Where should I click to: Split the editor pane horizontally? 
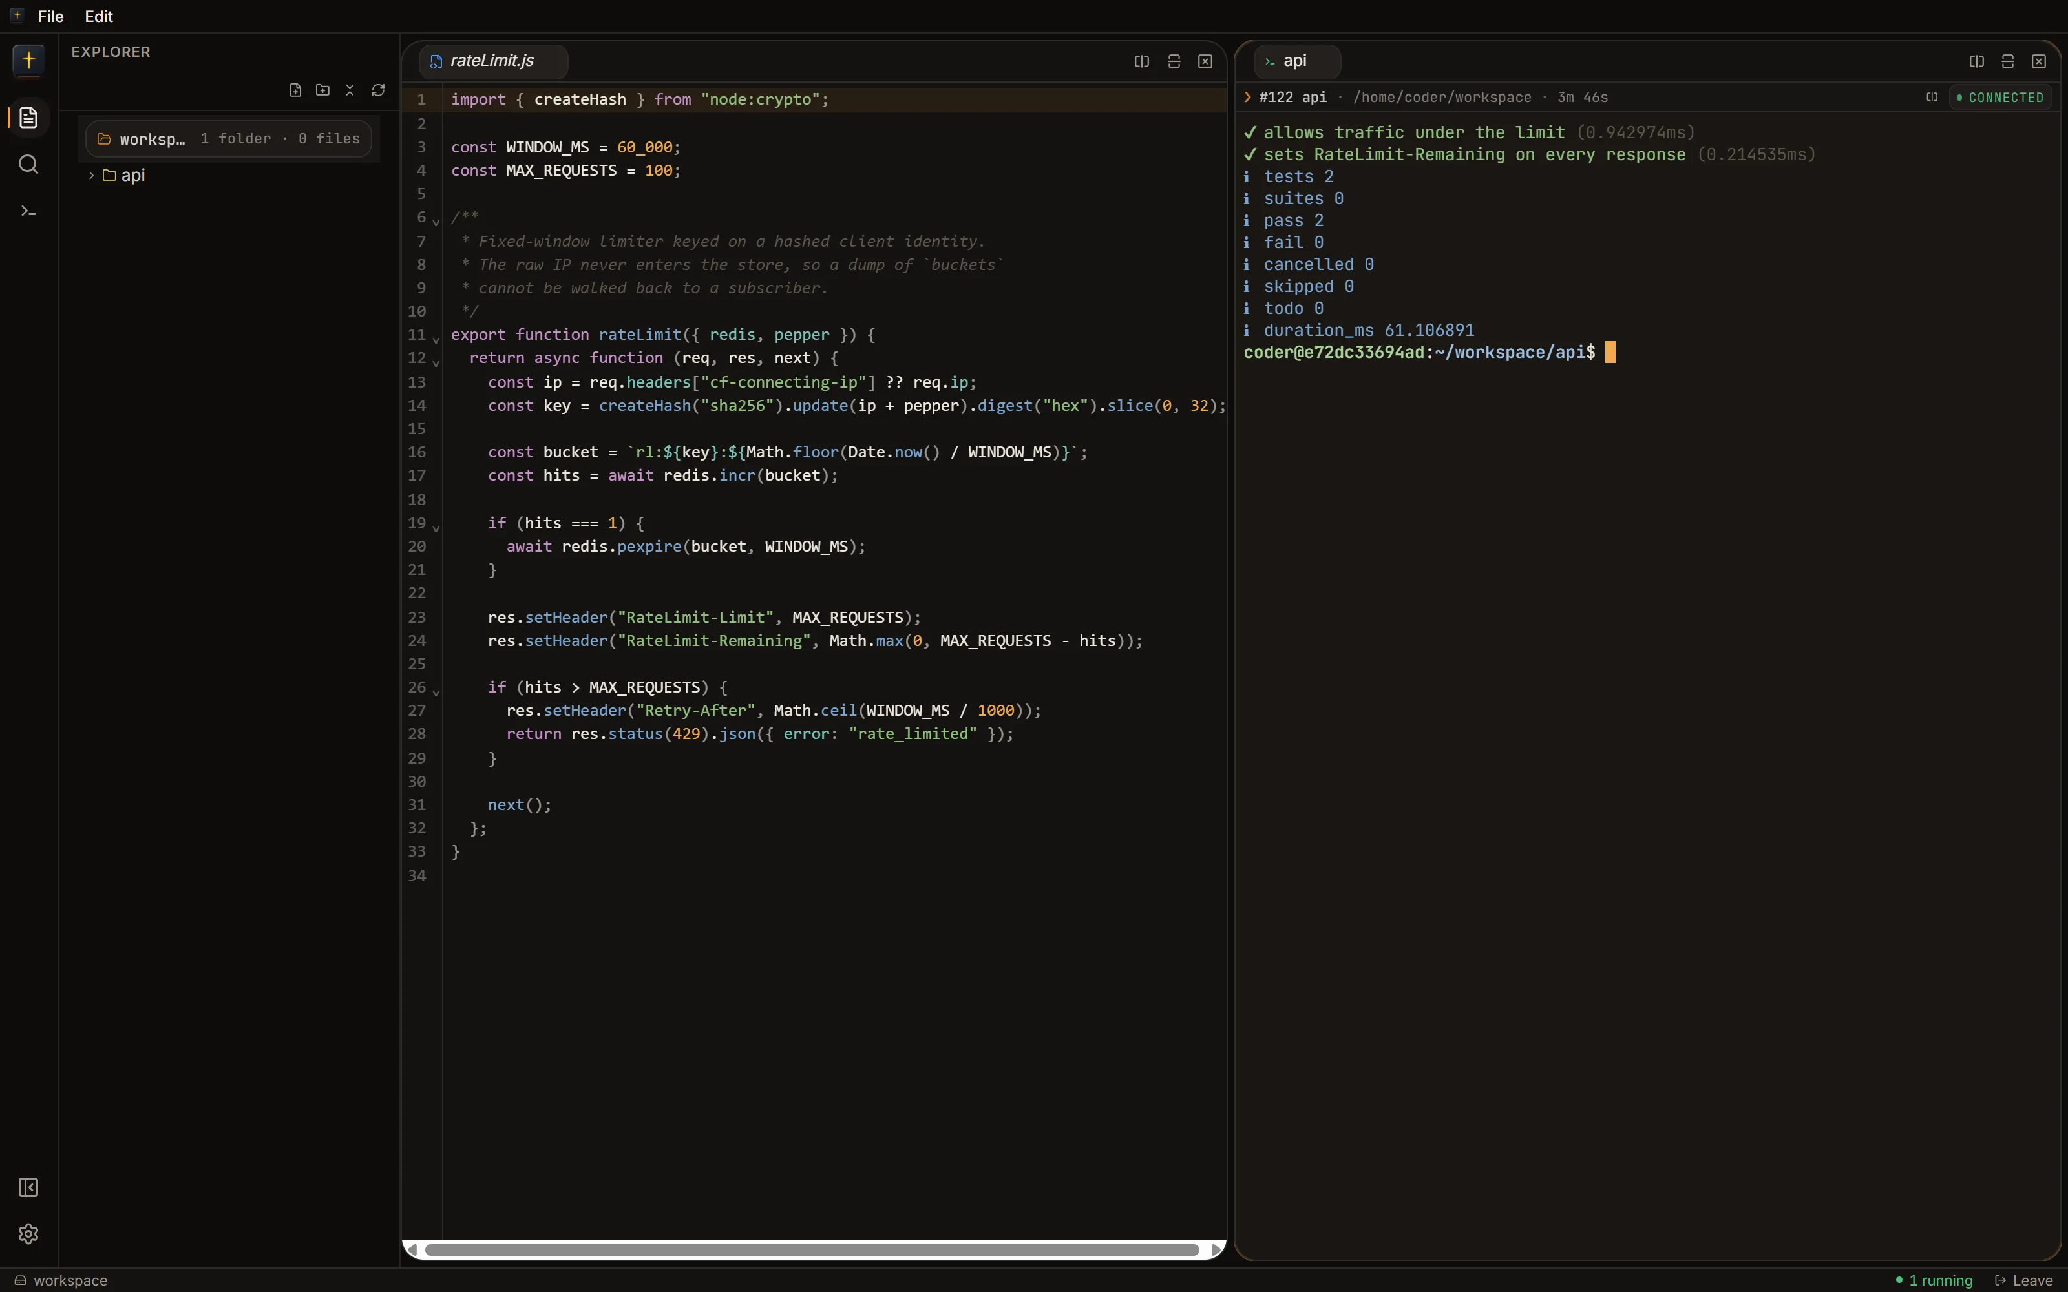pos(1174,61)
